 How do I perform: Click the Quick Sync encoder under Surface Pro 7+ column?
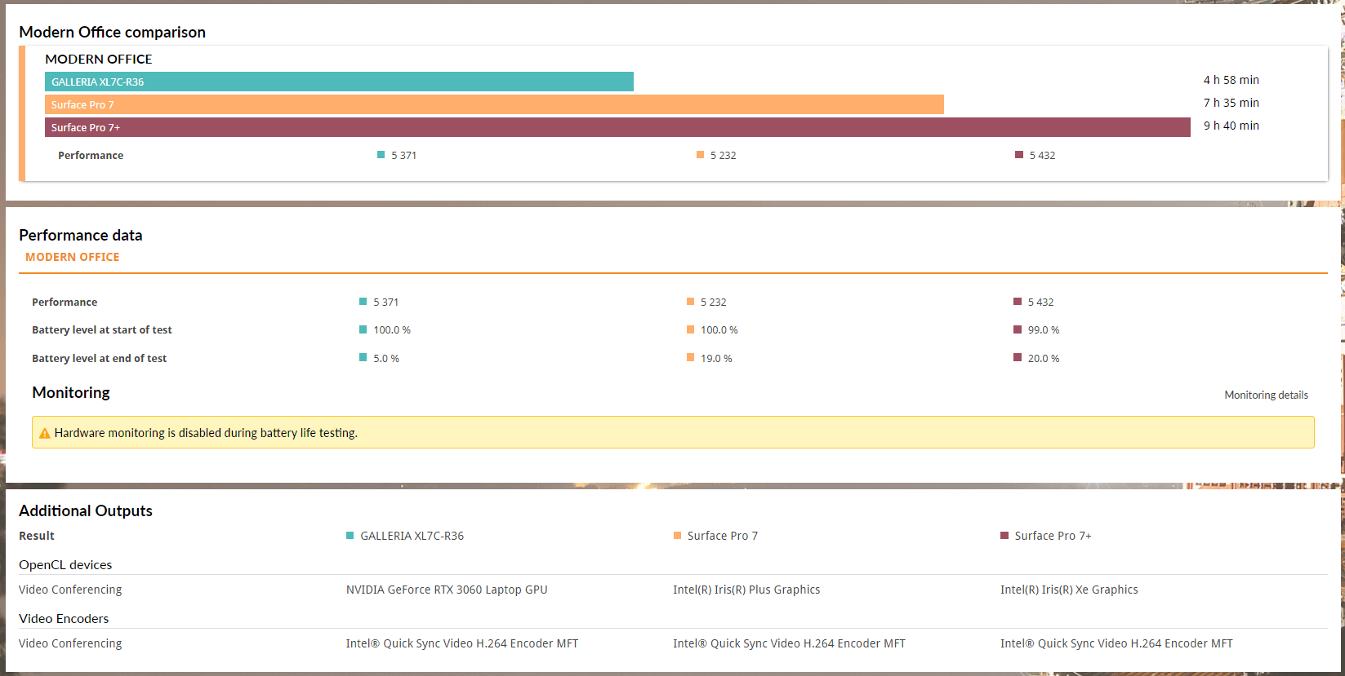click(1116, 643)
